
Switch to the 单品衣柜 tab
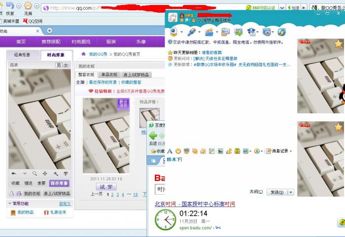coord(109,74)
